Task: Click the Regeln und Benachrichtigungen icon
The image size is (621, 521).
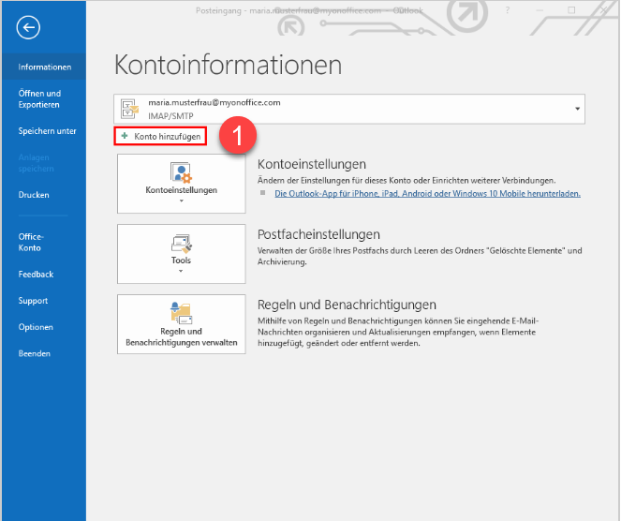Action: (x=181, y=314)
